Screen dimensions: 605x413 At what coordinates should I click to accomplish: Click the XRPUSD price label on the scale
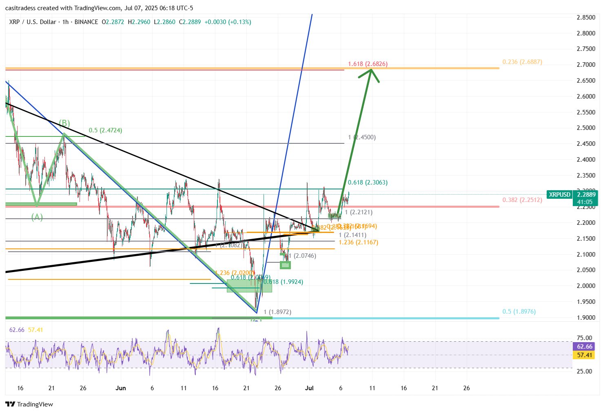point(559,195)
